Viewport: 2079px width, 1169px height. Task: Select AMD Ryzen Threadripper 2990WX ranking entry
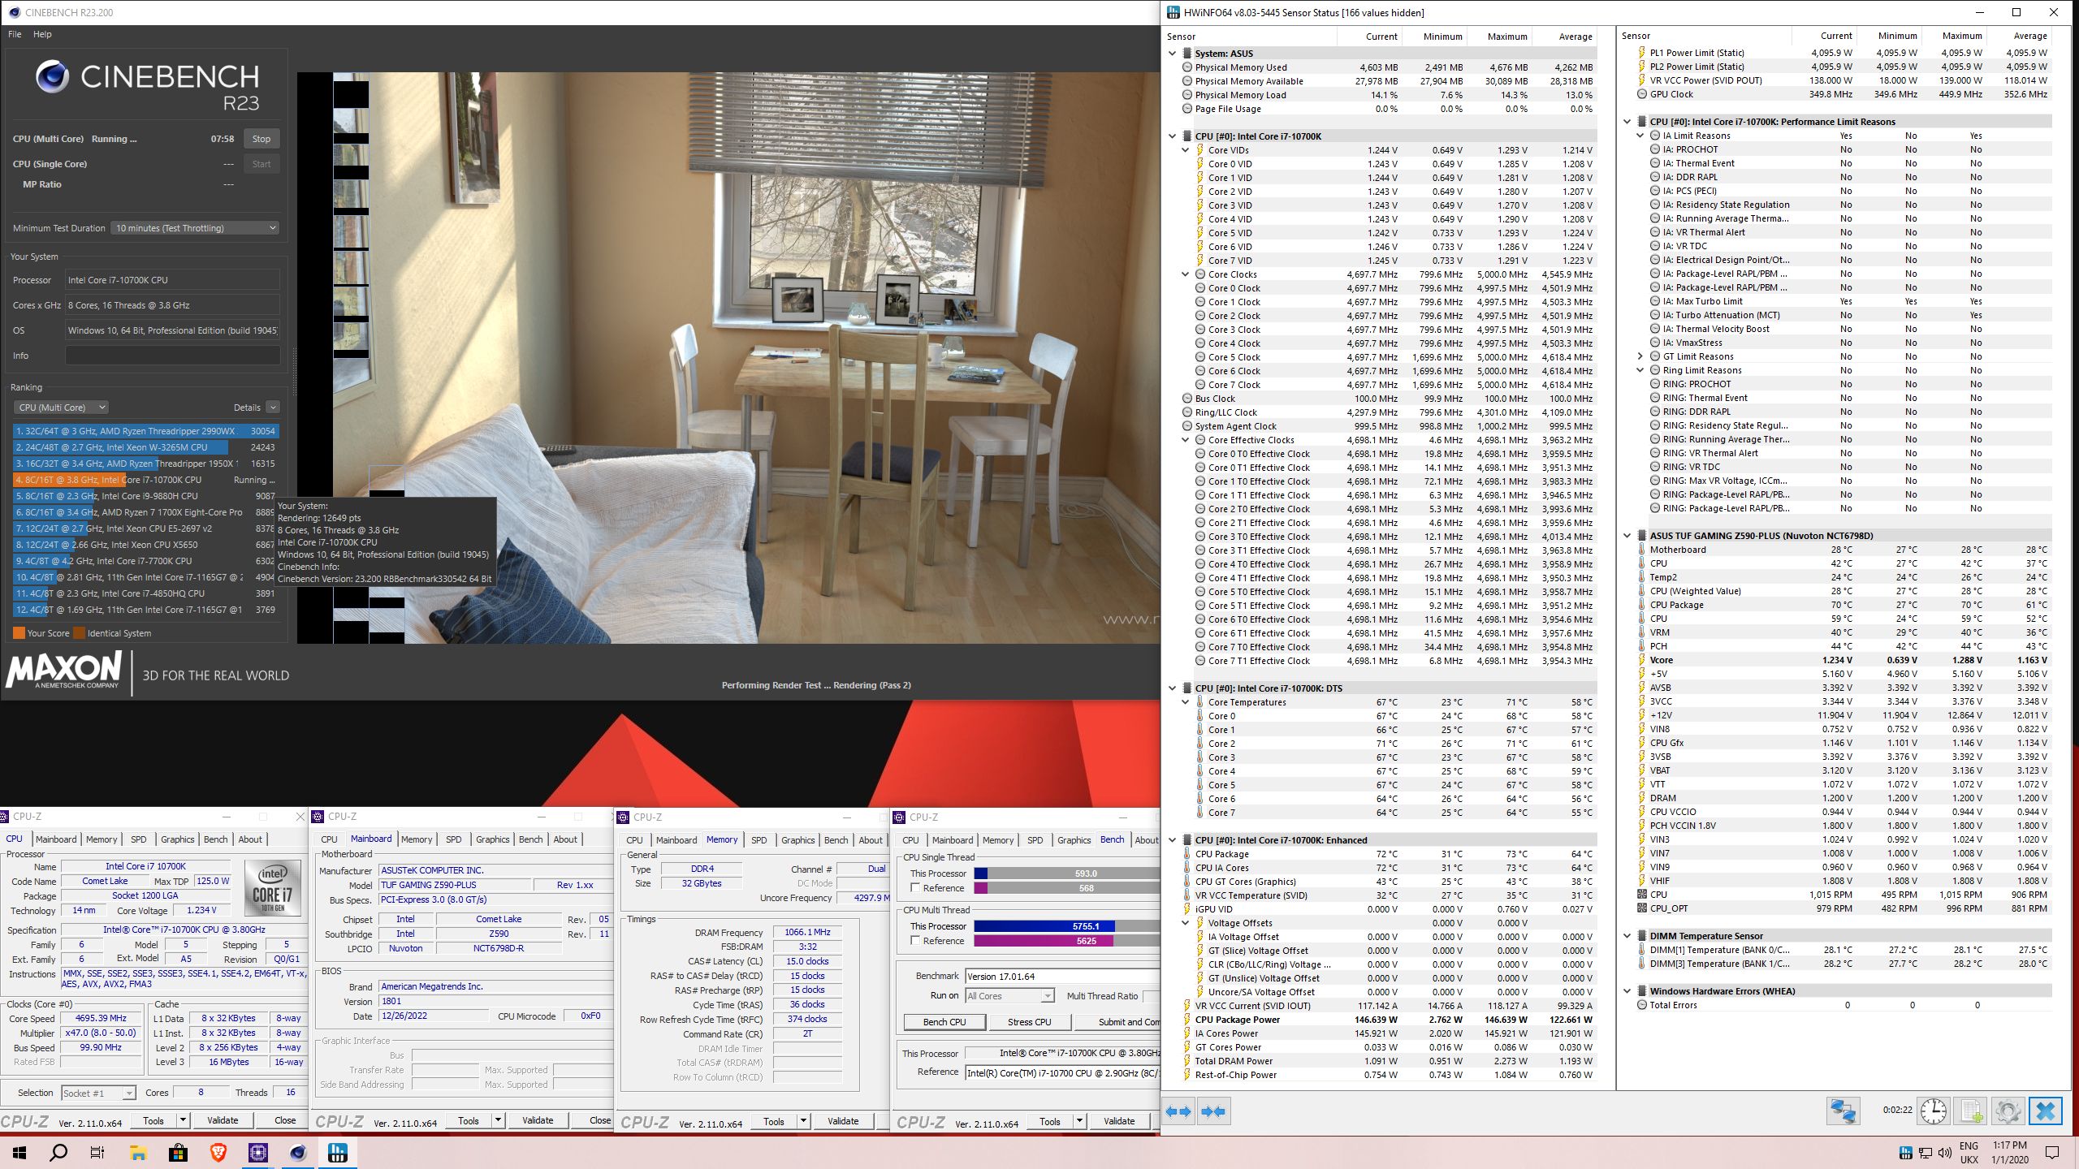click(x=146, y=431)
